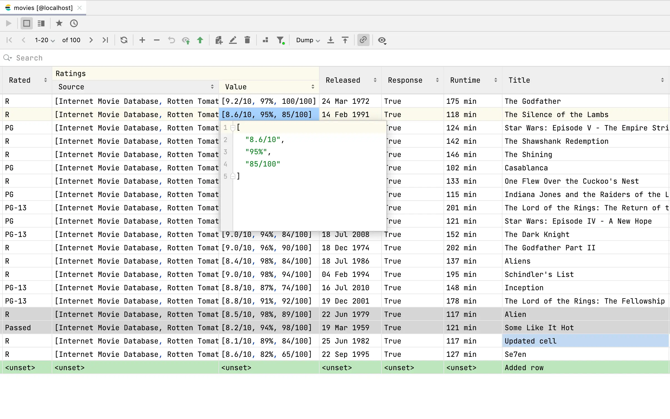Expand the Dump format dropdown
The height and width of the screenshot is (419, 670).
pos(308,40)
